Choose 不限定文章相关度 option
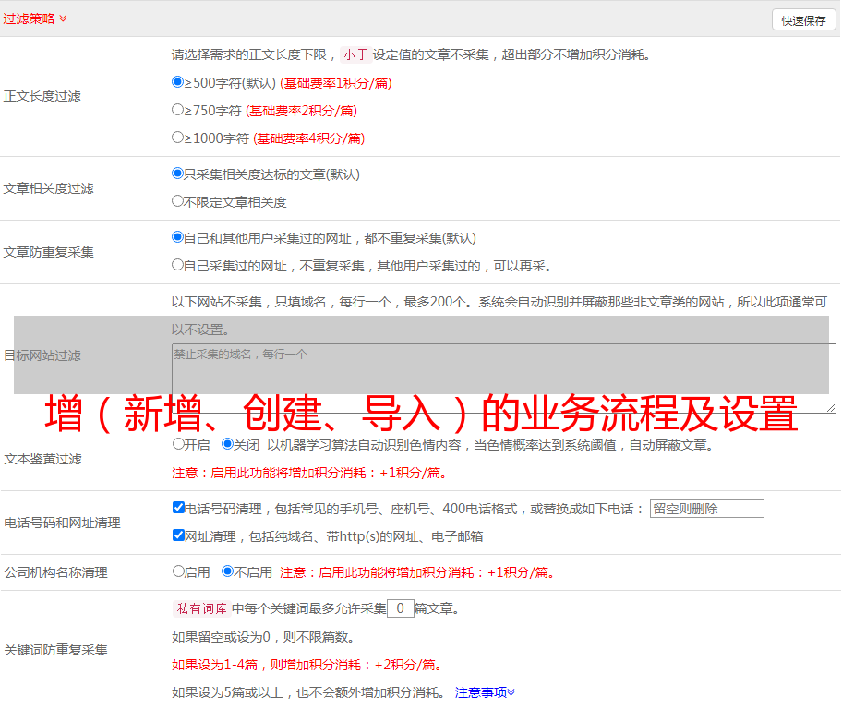 tap(178, 201)
